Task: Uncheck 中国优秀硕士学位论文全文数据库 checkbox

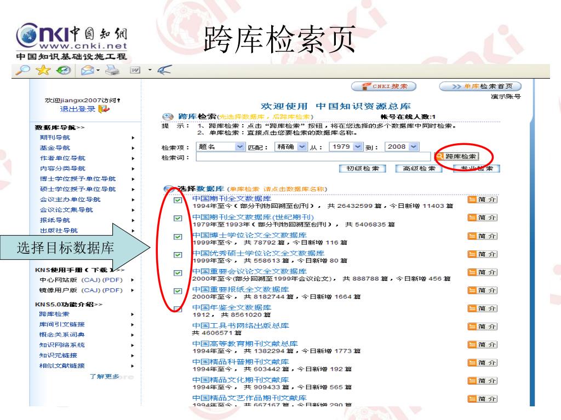Action: coord(178,255)
